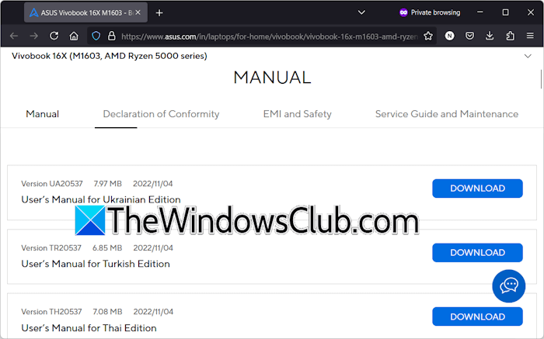The width and height of the screenshot is (544, 339).
Task: Click the asus.com URL address field
Action: [269, 36]
